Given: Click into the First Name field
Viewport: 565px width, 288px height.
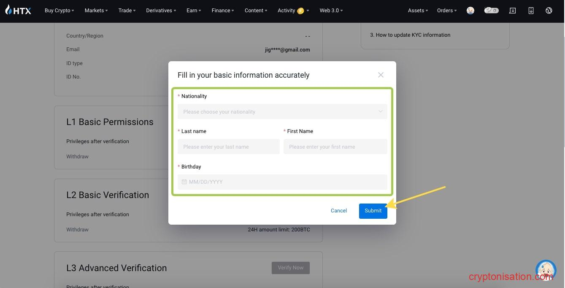Looking at the screenshot, I should [335, 147].
